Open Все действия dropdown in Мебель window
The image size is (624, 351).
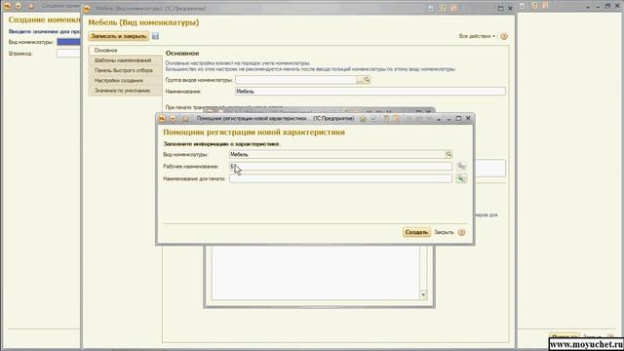(x=477, y=36)
